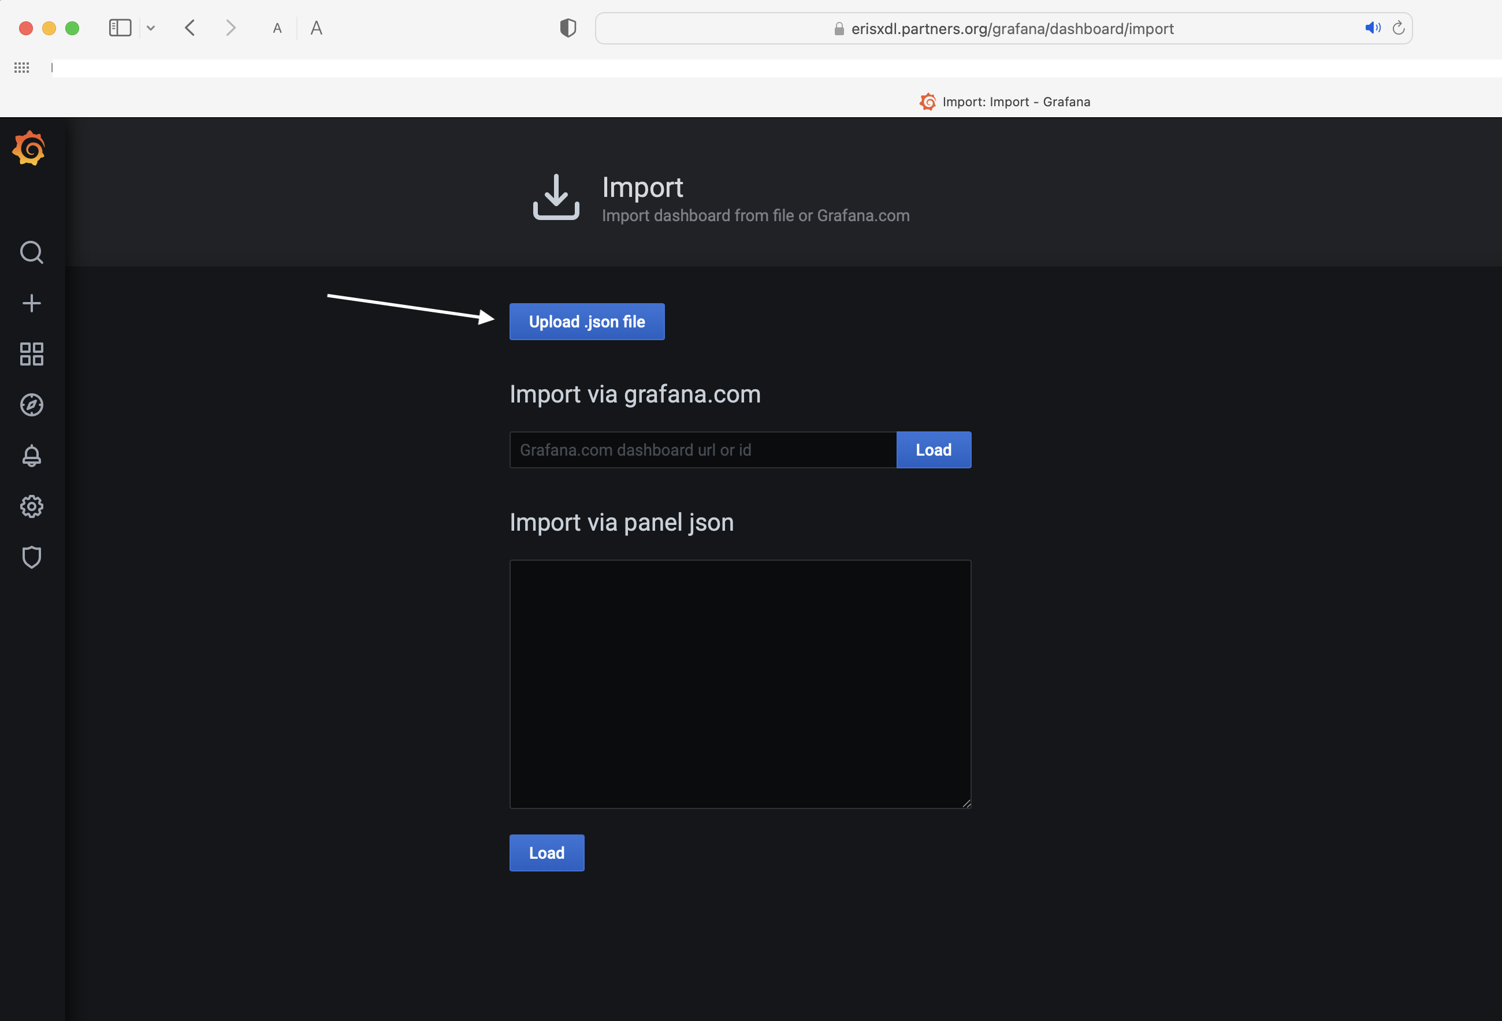The width and height of the screenshot is (1502, 1021).
Task: Click the Import download icon in header
Action: pyautogui.click(x=556, y=197)
